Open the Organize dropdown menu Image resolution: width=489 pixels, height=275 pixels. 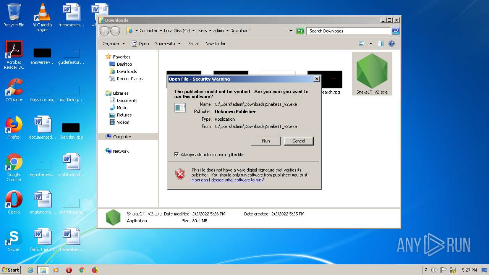click(x=114, y=44)
